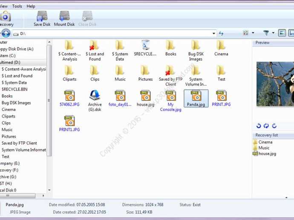Select the house.jpg file in file pane

point(145,98)
